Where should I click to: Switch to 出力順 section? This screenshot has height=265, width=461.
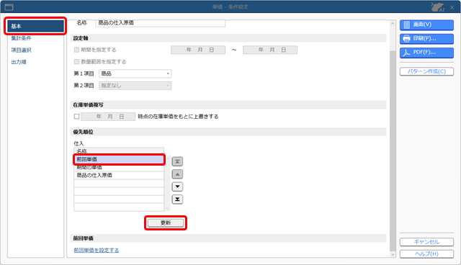click(19, 62)
